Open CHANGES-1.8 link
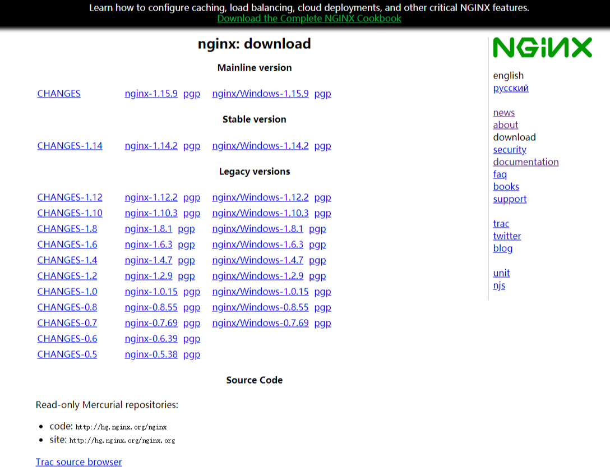This screenshot has height=470, width=610. [67, 228]
